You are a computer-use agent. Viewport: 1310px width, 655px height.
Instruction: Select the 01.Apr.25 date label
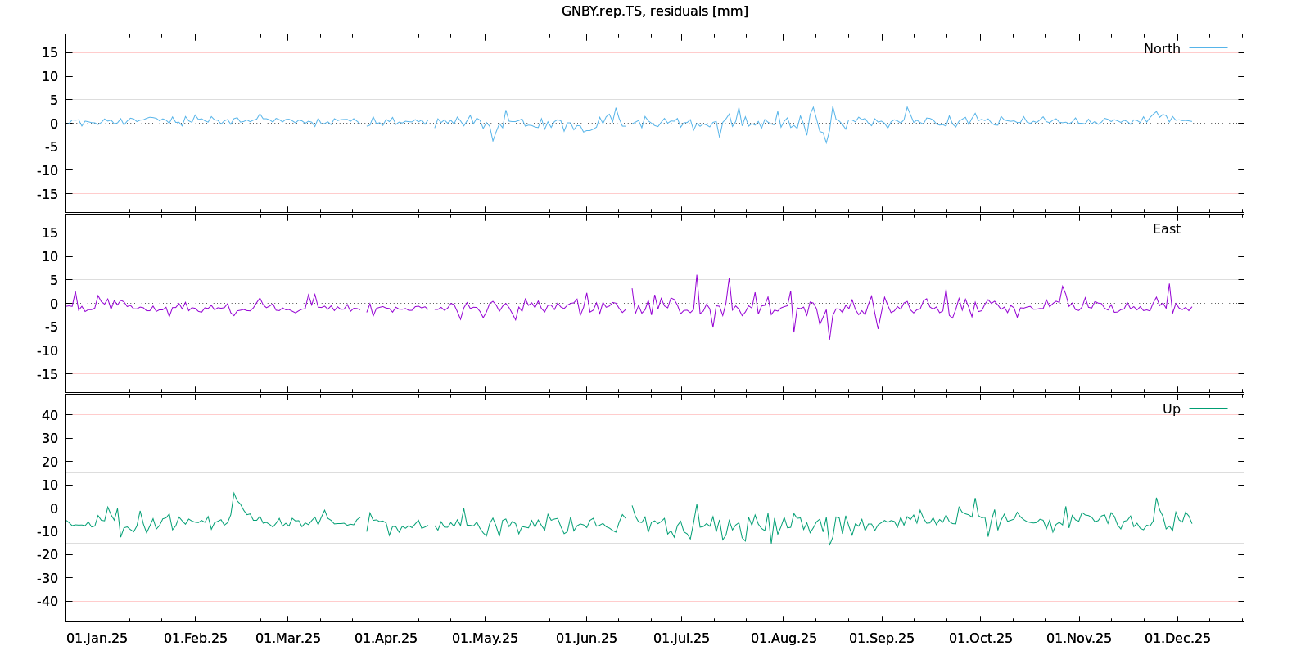click(x=386, y=639)
